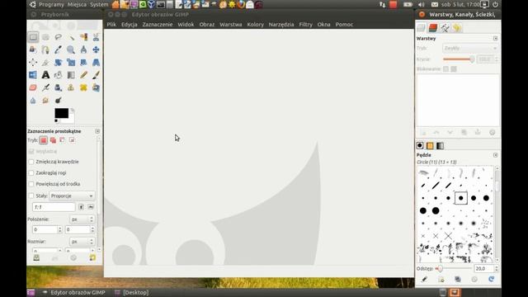Click the black foreground color swatch
This screenshot has width=528, height=297.
(x=61, y=113)
